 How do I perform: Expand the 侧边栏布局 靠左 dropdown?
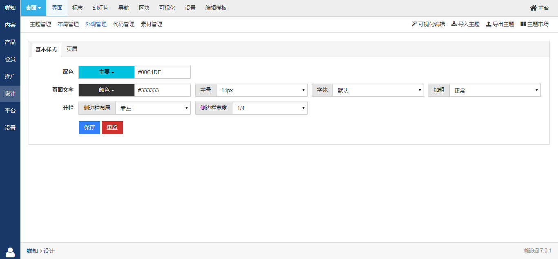[x=153, y=108]
